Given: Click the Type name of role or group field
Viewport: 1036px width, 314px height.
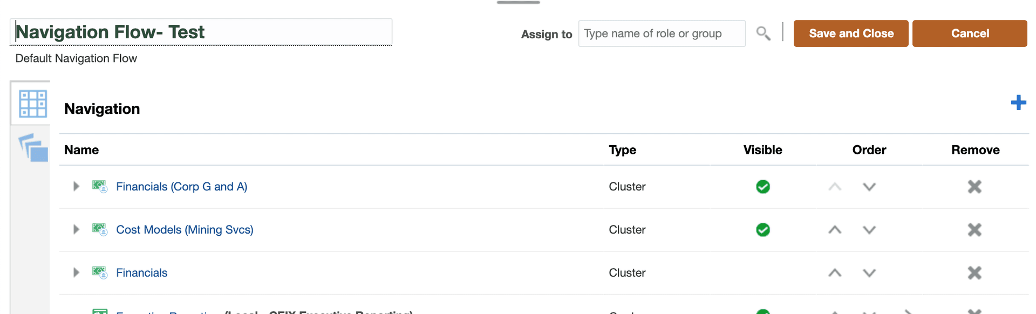Looking at the screenshot, I should coord(662,33).
